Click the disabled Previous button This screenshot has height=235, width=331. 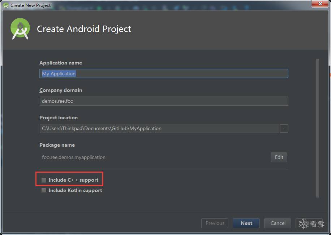point(215,223)
